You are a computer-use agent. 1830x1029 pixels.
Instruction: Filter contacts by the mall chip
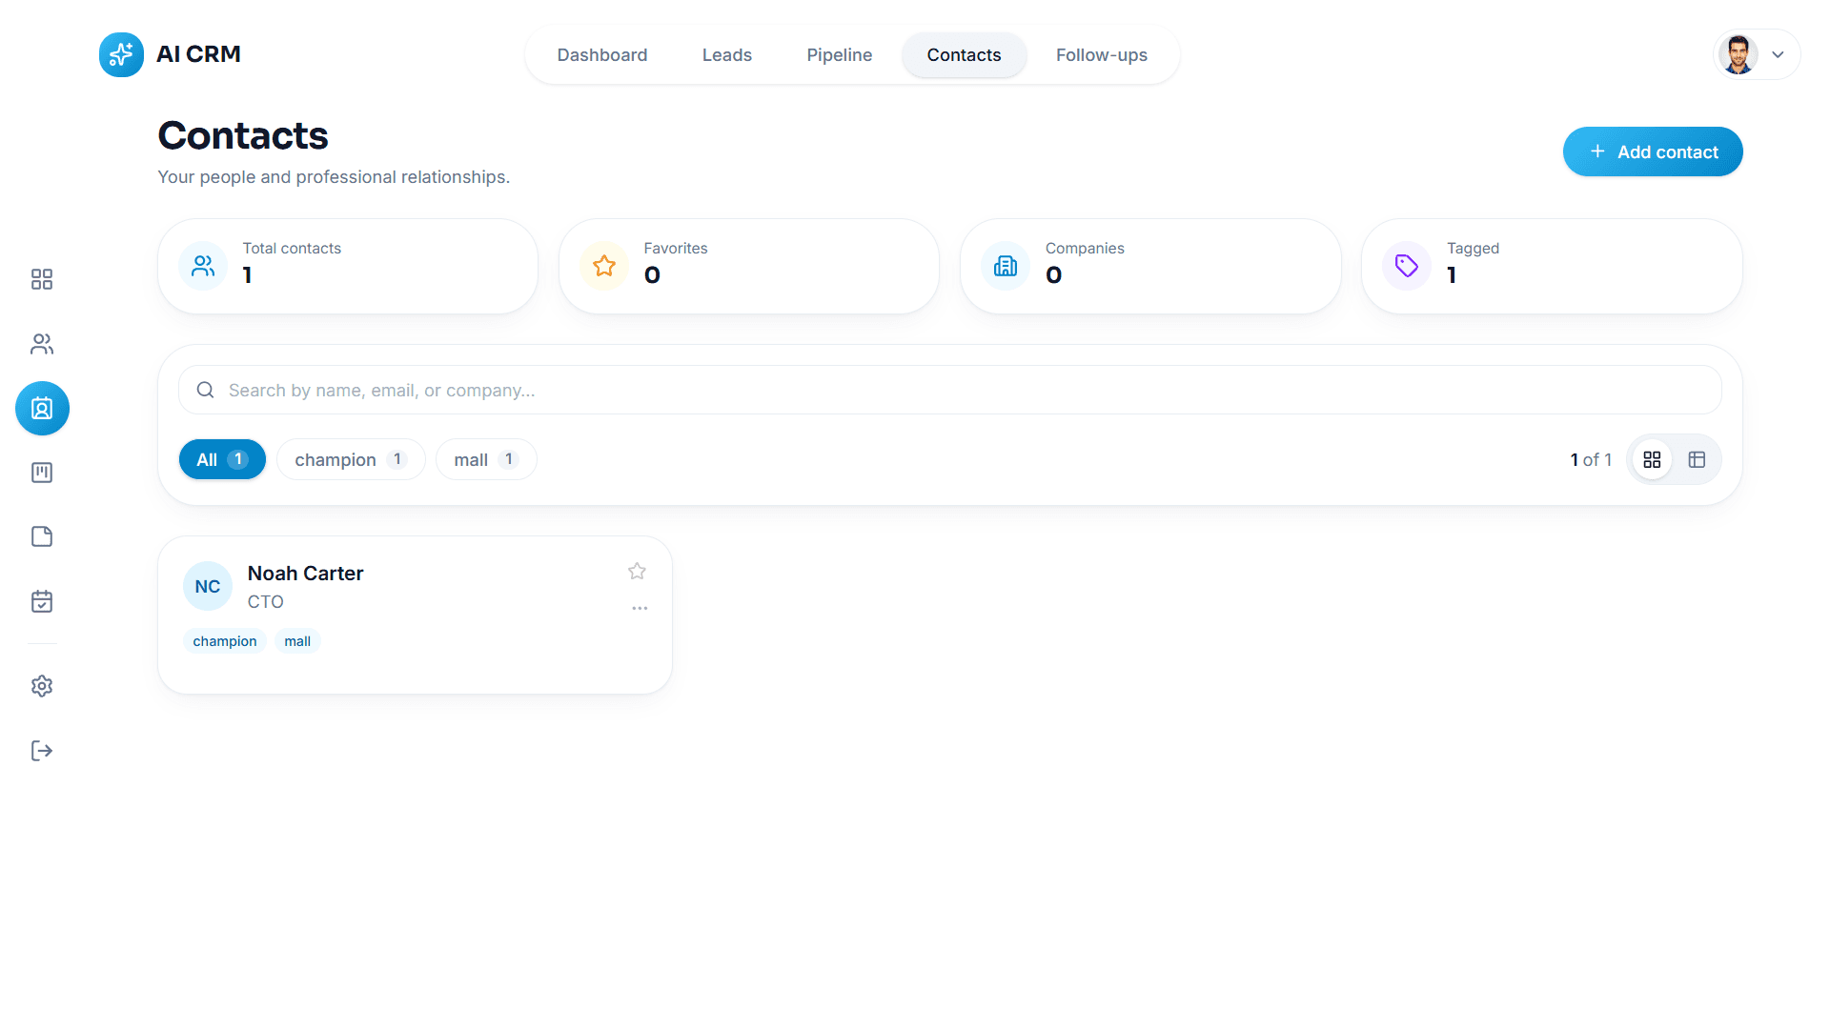(x=486, y=459)
